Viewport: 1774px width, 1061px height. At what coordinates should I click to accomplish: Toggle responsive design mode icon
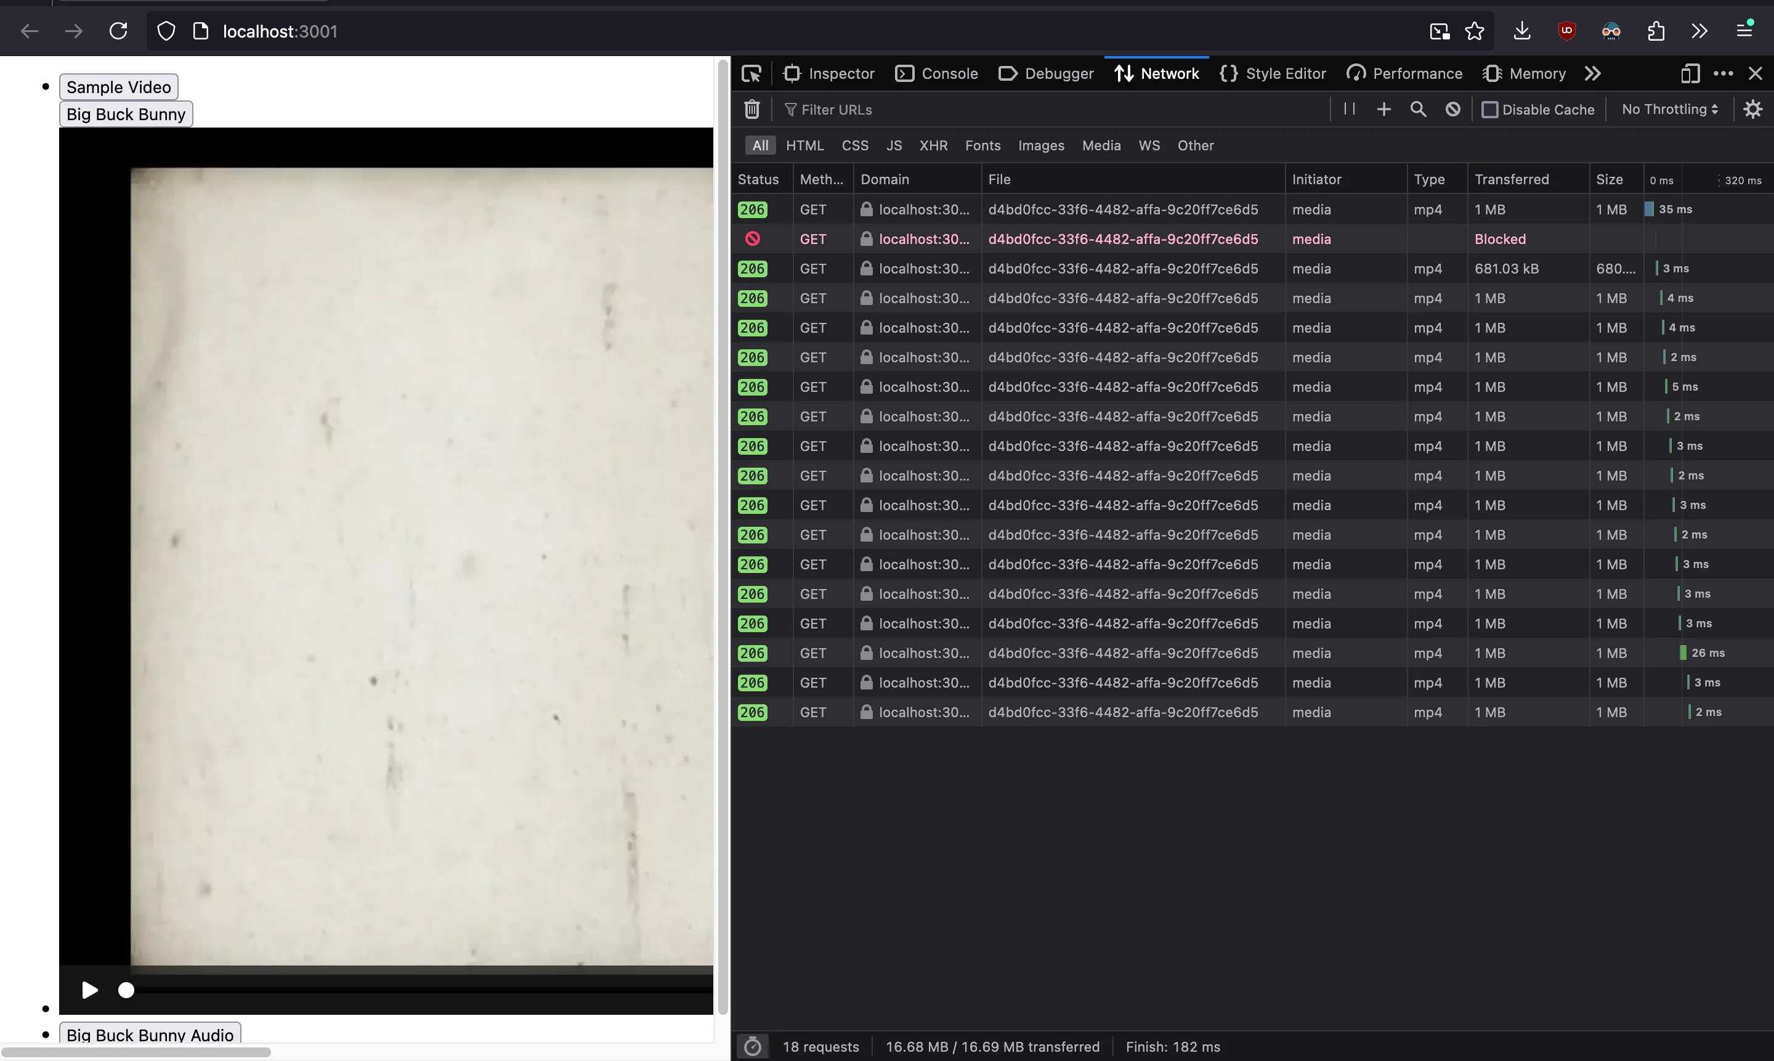[x=1690, y=74]
